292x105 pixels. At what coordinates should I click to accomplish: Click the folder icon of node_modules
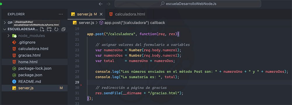[14, 35]
